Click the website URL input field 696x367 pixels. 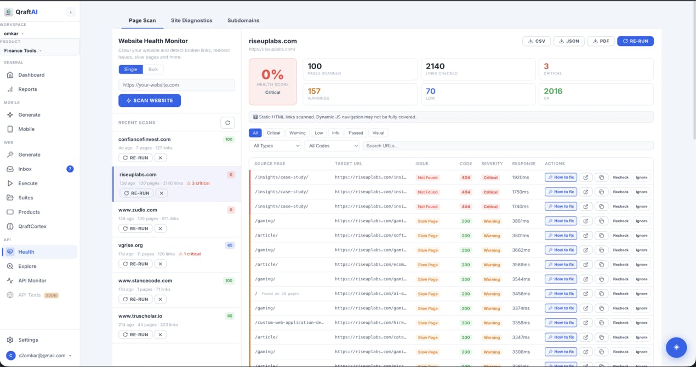click(176, 85)
